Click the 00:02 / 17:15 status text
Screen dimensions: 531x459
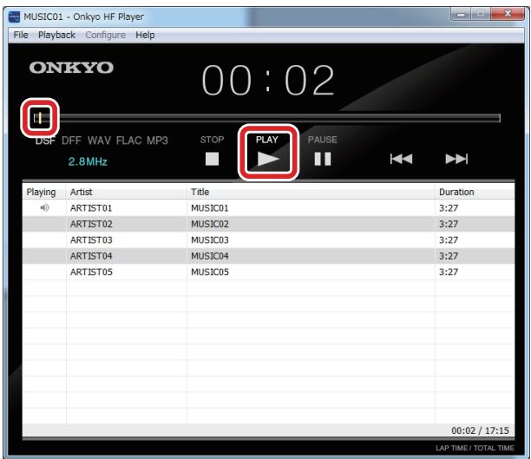[x=480, y=430]
